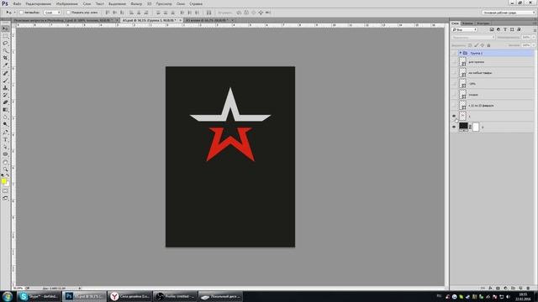Enable Show Transform Controls checkbox

[68, 13]
